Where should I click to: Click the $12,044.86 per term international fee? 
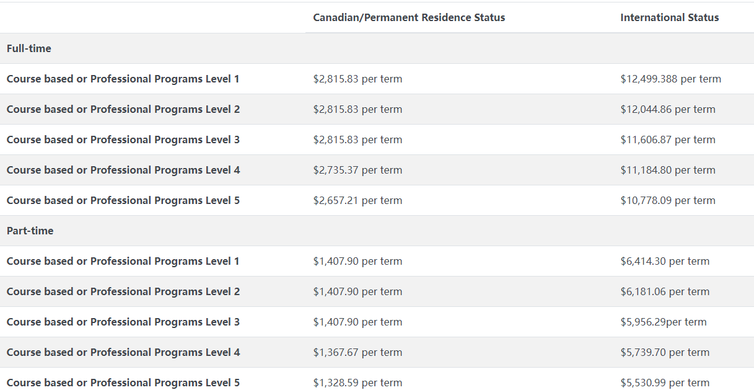(x=668, y=109)
